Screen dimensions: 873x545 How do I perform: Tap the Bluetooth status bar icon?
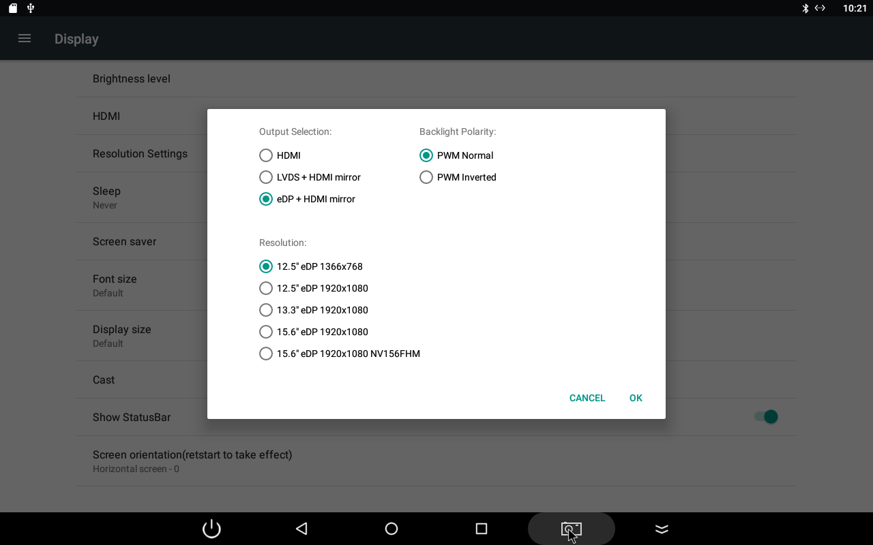805,8
